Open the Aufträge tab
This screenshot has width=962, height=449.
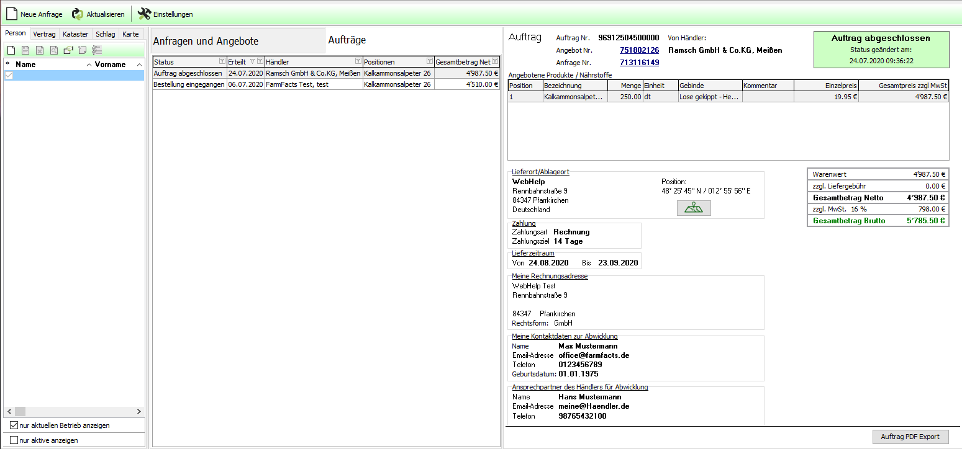coord(347,40)
